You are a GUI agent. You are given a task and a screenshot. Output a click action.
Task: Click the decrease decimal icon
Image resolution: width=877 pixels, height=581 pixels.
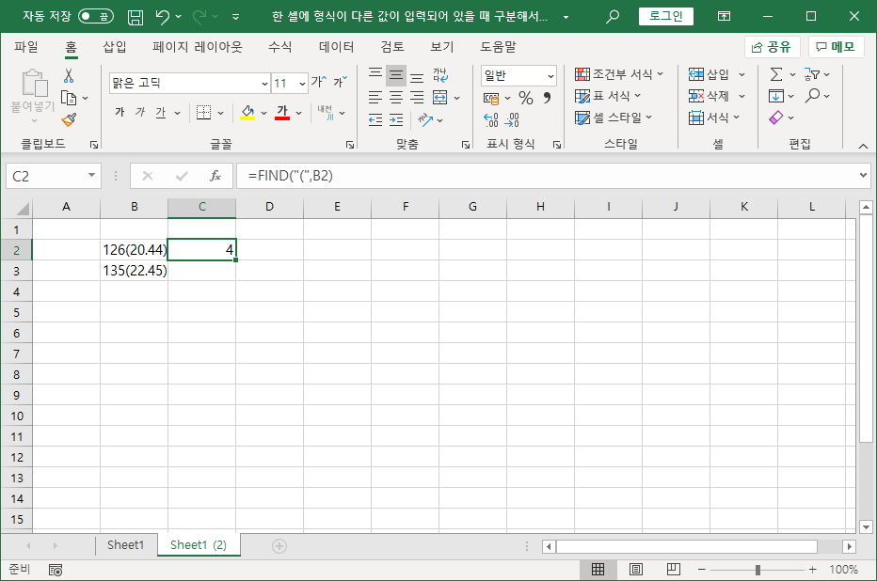pos(512,119)
